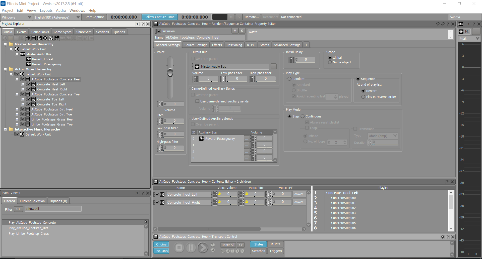This screenshot has width=482, height=259.
Task: Click the Wwise application logo in the title bar
Action: click(3, 4)
